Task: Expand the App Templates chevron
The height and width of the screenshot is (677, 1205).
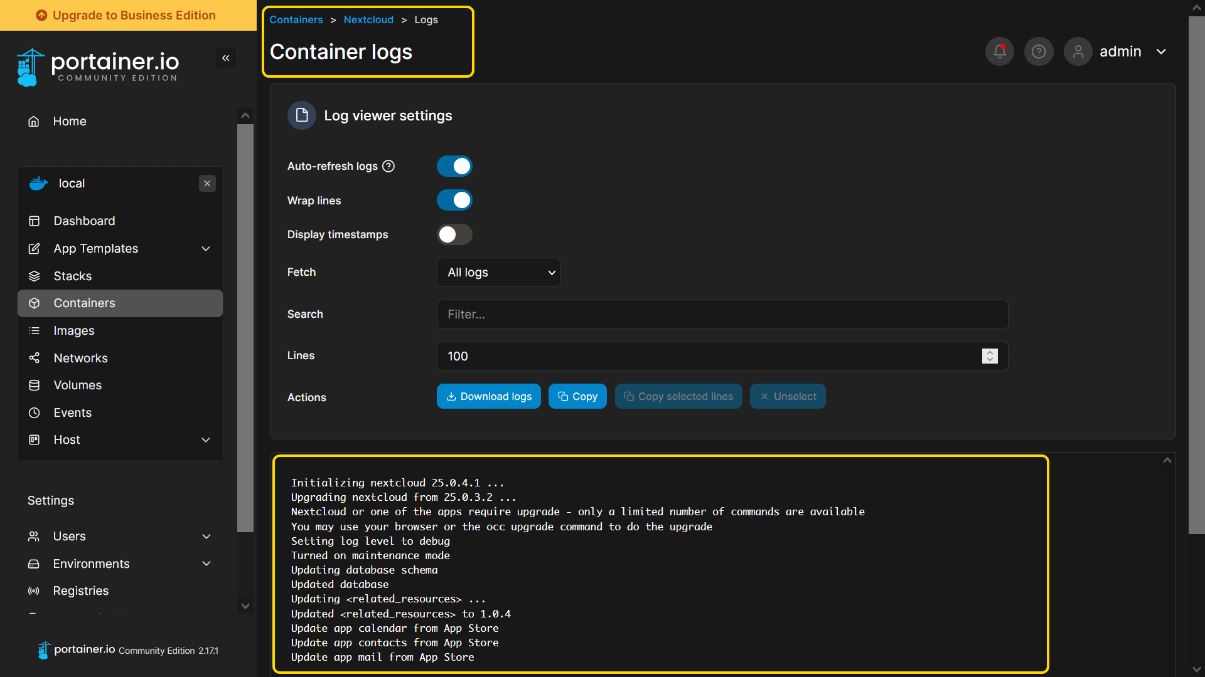Action: click(x=206, y=249)
